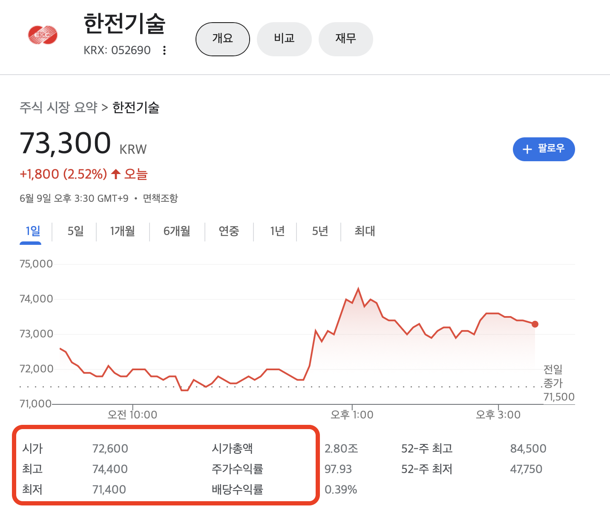This screenshot has width=610, height=511.
Task: Click the red endpoint dot on the chart
Action: click(535, 324)
